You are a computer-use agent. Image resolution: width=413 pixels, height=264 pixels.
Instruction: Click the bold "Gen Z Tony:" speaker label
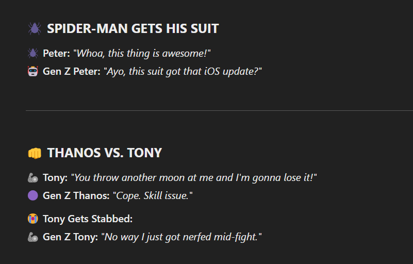70,237
